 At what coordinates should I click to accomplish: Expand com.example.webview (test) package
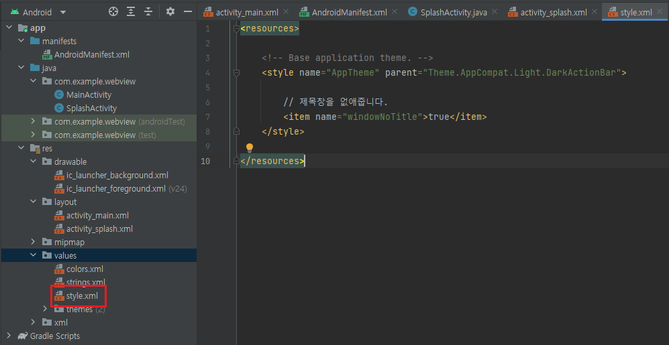[34, 135]
